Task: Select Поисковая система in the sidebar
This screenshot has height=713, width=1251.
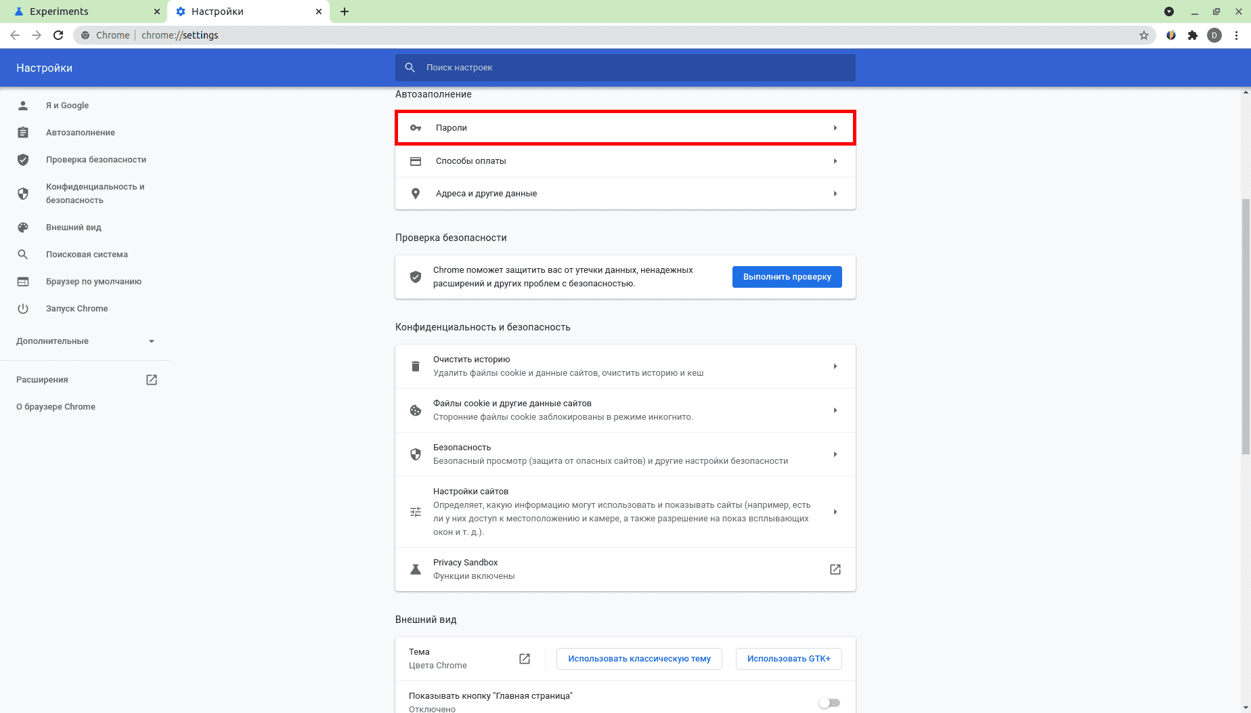Action: point(87,255)
